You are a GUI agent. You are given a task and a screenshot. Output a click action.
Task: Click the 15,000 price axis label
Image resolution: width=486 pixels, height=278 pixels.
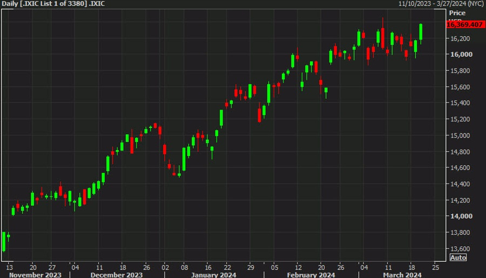click(460, 135)
